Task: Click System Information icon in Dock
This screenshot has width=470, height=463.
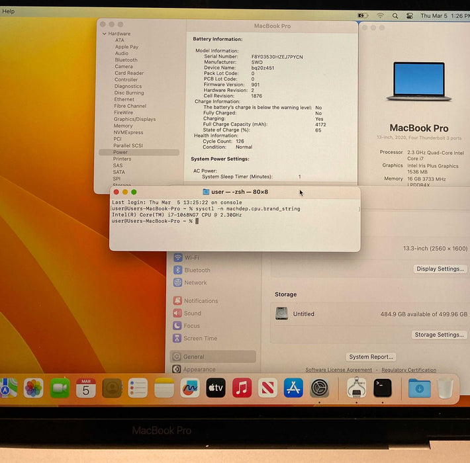Action: (x=356, y=387)
